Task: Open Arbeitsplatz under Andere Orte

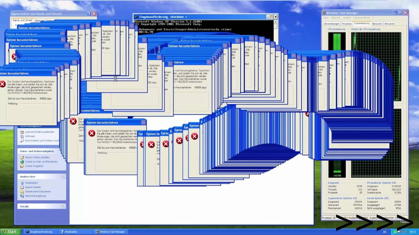Action: (31, 183)
